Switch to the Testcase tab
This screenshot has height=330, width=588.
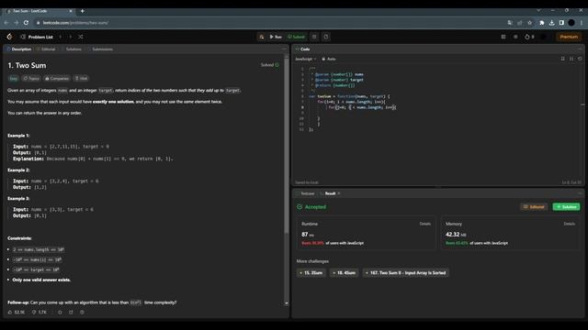305,193
